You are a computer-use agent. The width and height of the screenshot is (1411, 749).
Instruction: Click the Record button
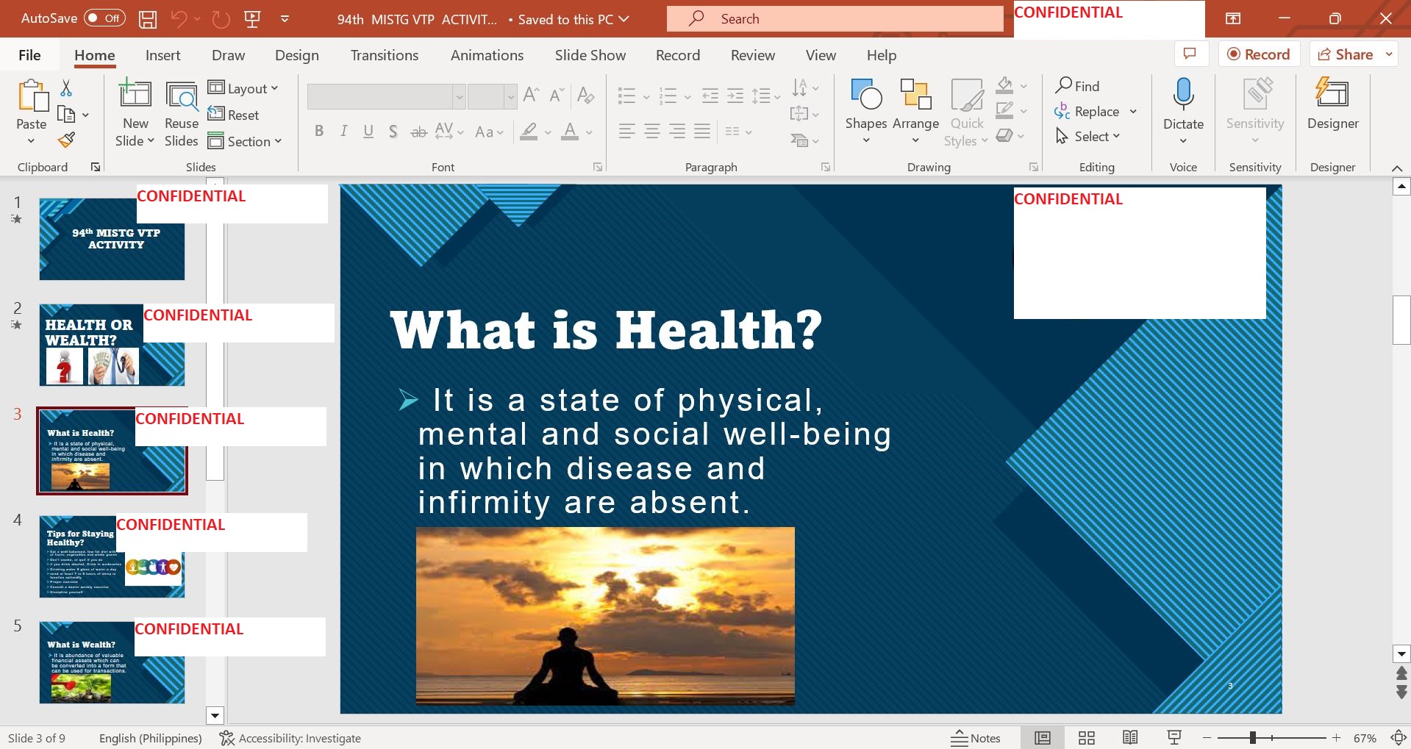(x=1259, y=54)
